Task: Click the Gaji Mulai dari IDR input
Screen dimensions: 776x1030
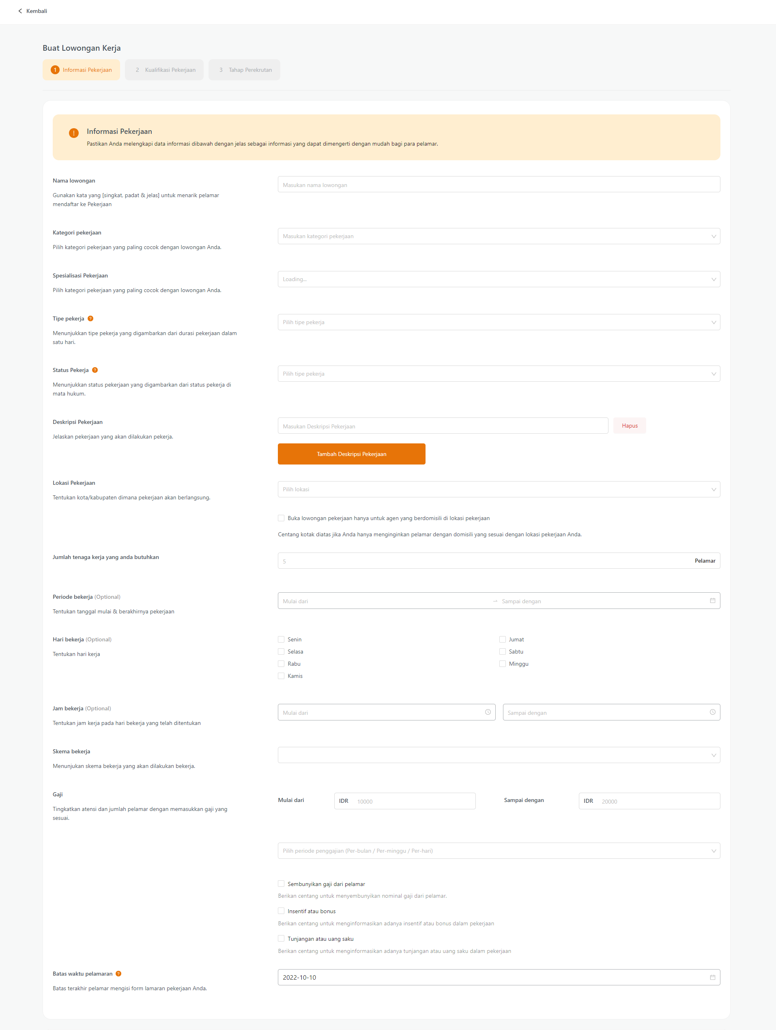Action: (404, 801)
